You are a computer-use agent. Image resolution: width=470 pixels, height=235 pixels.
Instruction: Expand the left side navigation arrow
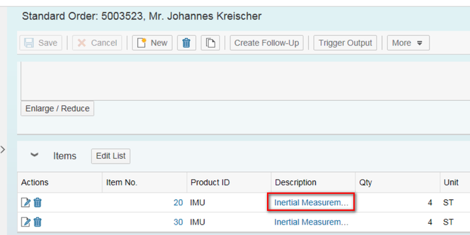tap(3, 149)
